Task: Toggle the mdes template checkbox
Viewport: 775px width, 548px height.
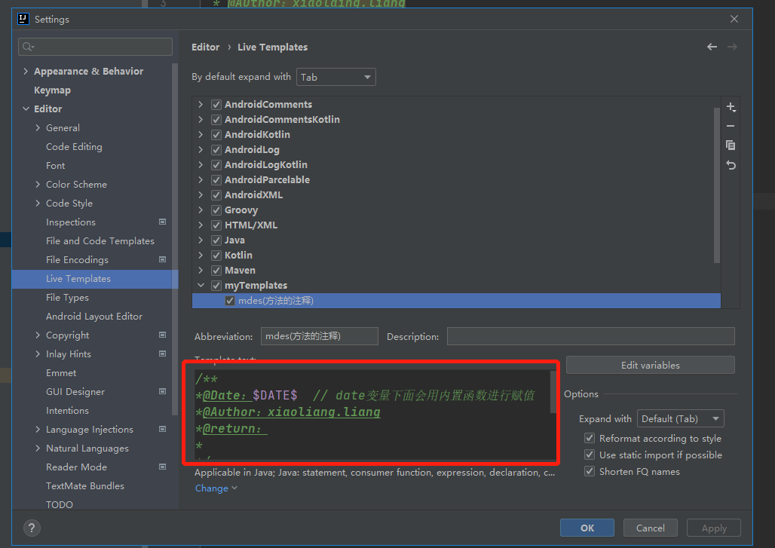Action: click(230, 301)
